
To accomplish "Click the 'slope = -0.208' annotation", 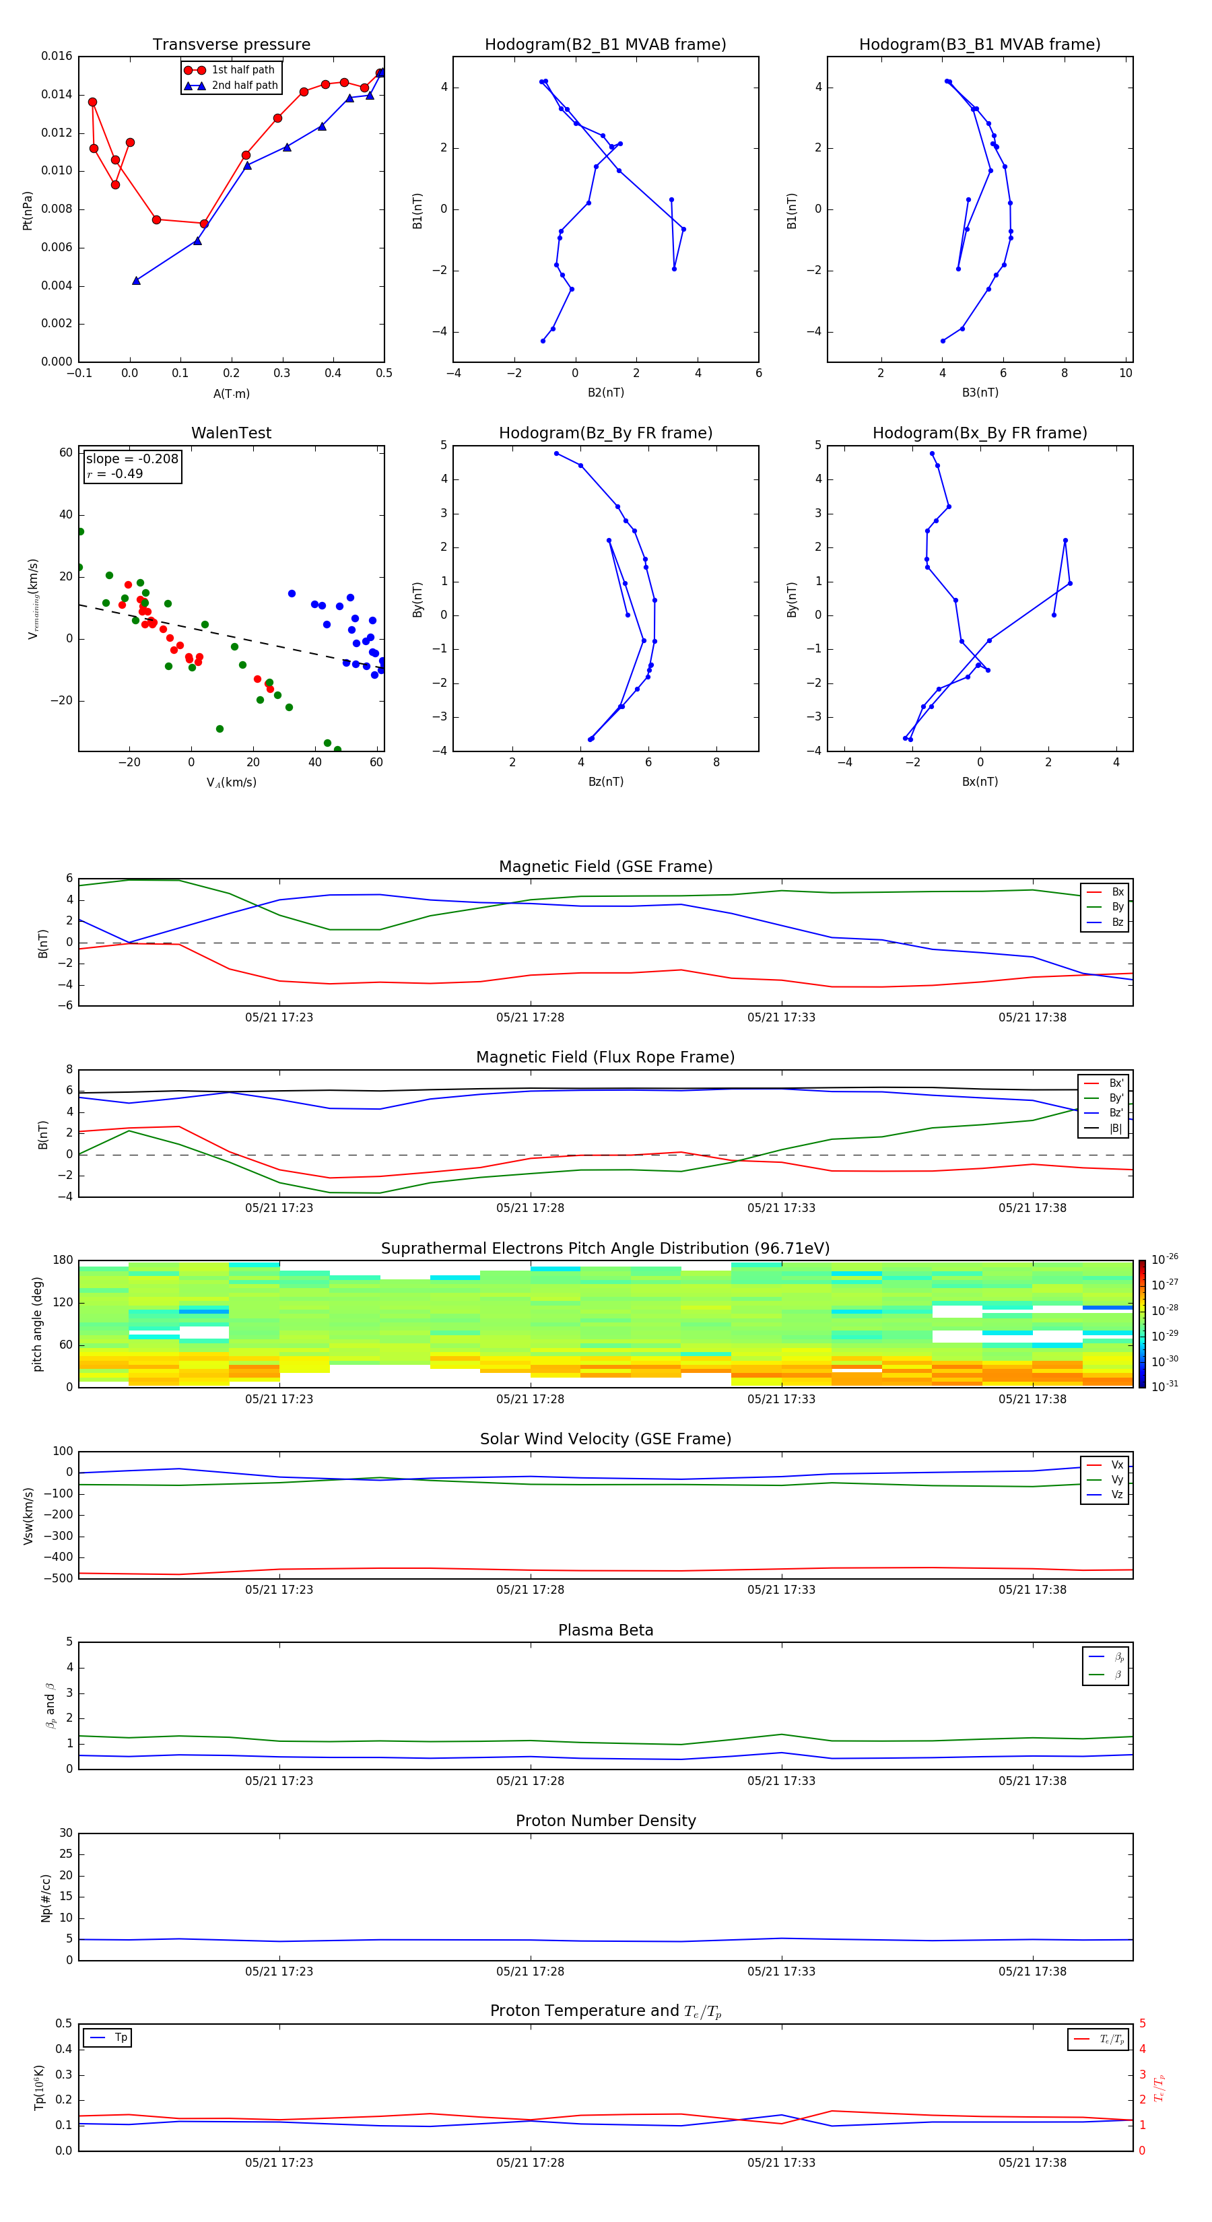I will click(x=132, y=459).
